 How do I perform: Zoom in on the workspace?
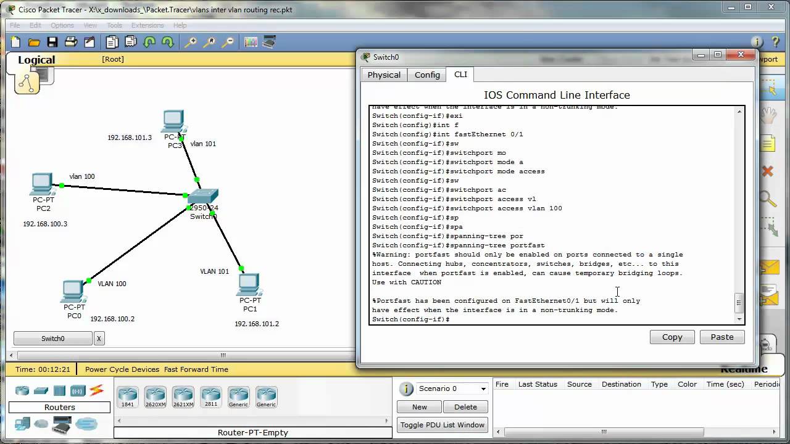pos(191,42)
